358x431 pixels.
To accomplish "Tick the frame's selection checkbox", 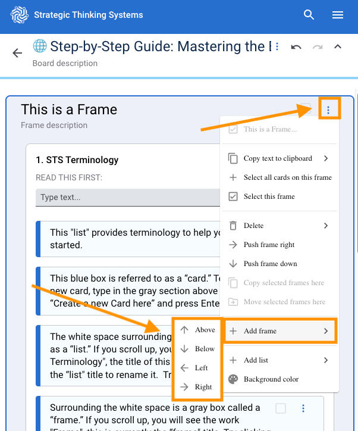I will point(305,110).
